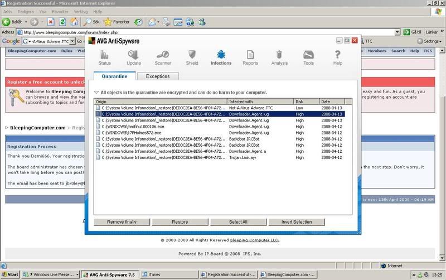
Task: Click the Invert Selection button
Action: click(x=297, y=222)
